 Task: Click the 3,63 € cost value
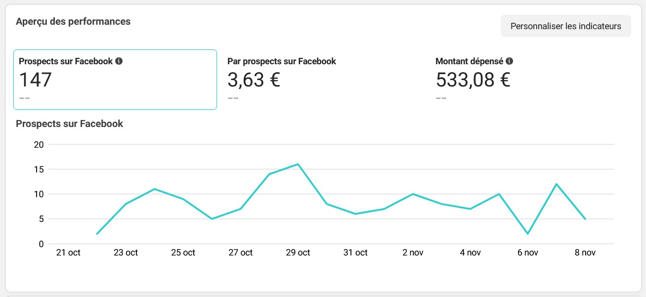click(253, 80)
